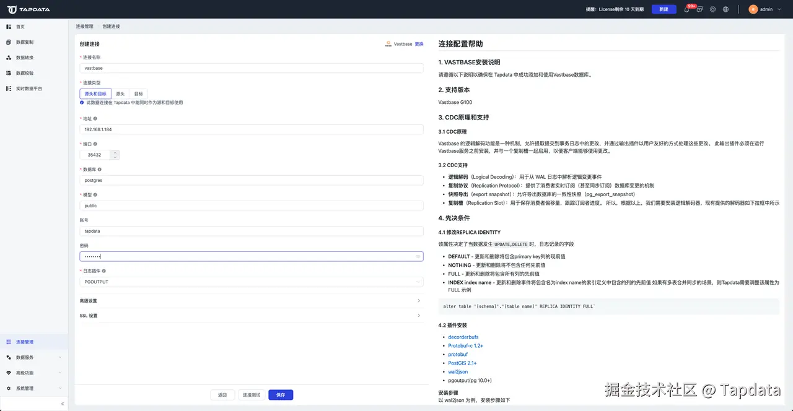Click the TAPDATA logo
The height and width of the screenshot is (411, 793).
click(x=28, y=9)
